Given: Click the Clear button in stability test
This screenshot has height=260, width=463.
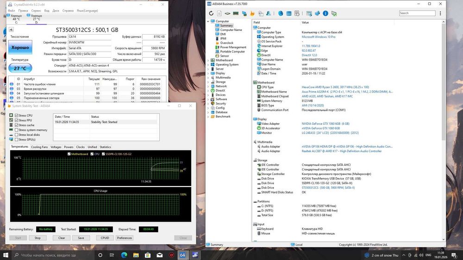Looking at the screenshot, I should (62, 238).
